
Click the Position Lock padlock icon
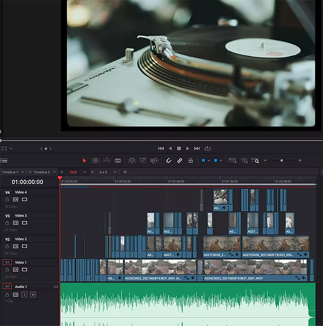click(190, 160)
